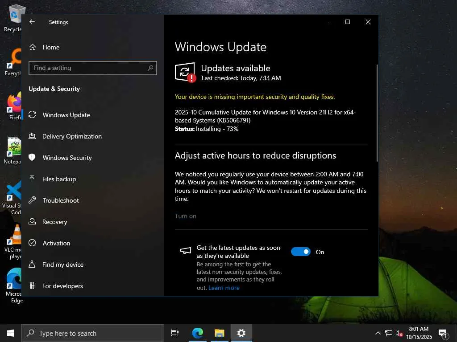Viewport: 457px width, 342px height.
Task: Click the VLC media player desktop icon
Action: click(13, 242)
